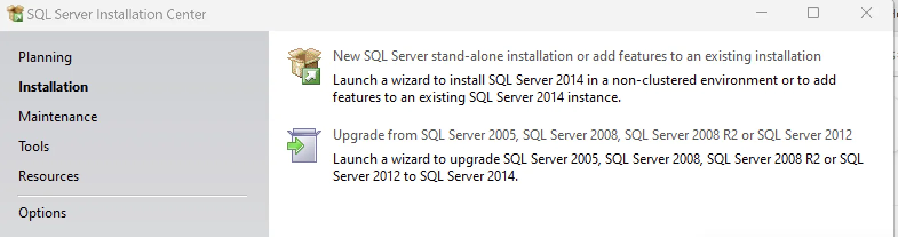The width and height of the screenshot is (898, 237).
Task: Select the Installation page in sidebar
Action: (x=53, y=87)
